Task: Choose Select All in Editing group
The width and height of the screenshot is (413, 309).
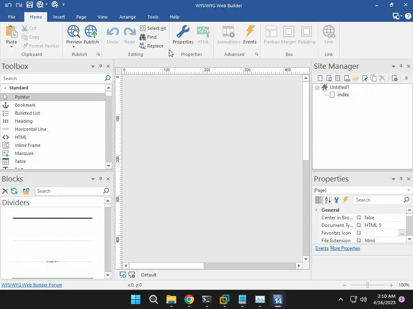Action: [153, 28]
